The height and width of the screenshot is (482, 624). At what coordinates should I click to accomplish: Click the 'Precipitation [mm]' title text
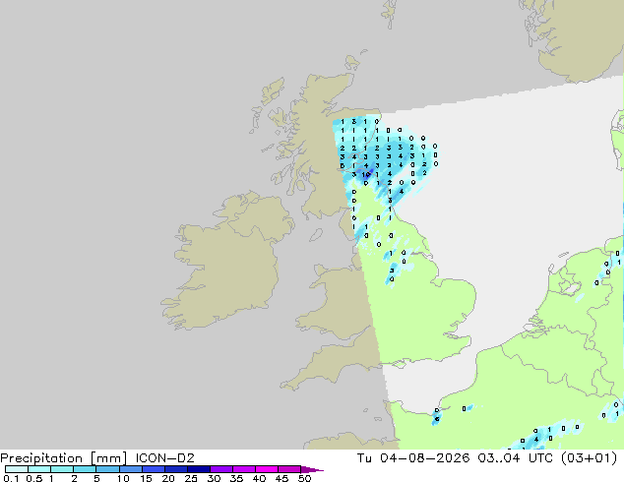(x=63, y=458)
